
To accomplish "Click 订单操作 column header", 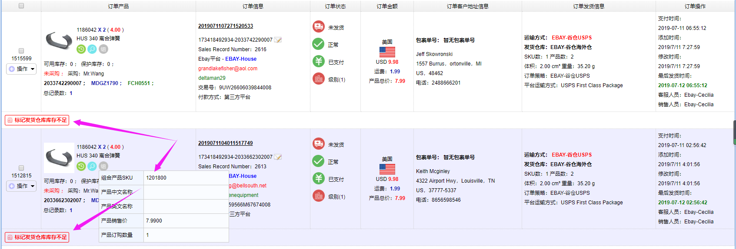I will [x=695, y=6].
